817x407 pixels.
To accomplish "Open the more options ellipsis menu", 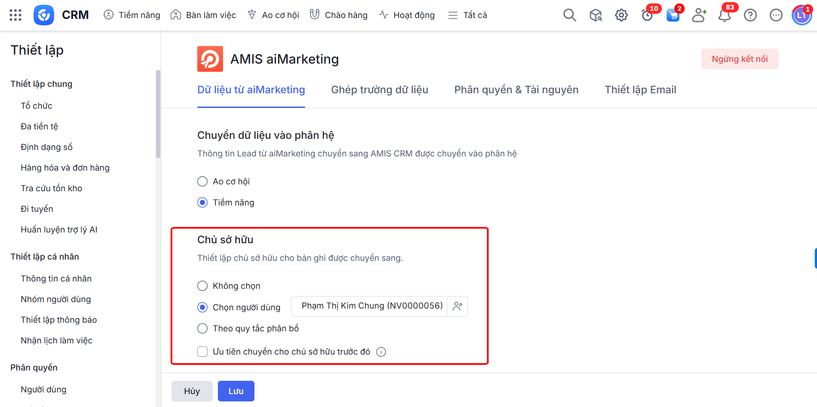I will pyautogui.click(x=776, y=15).
